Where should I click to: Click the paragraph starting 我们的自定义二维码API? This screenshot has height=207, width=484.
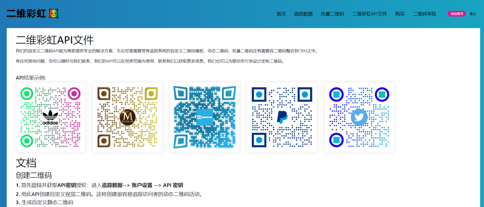point(168,51)
